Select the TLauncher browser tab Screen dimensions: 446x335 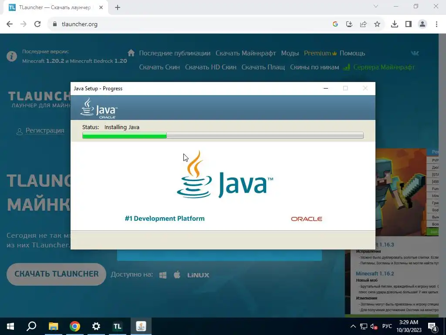(x=55, y=8)
